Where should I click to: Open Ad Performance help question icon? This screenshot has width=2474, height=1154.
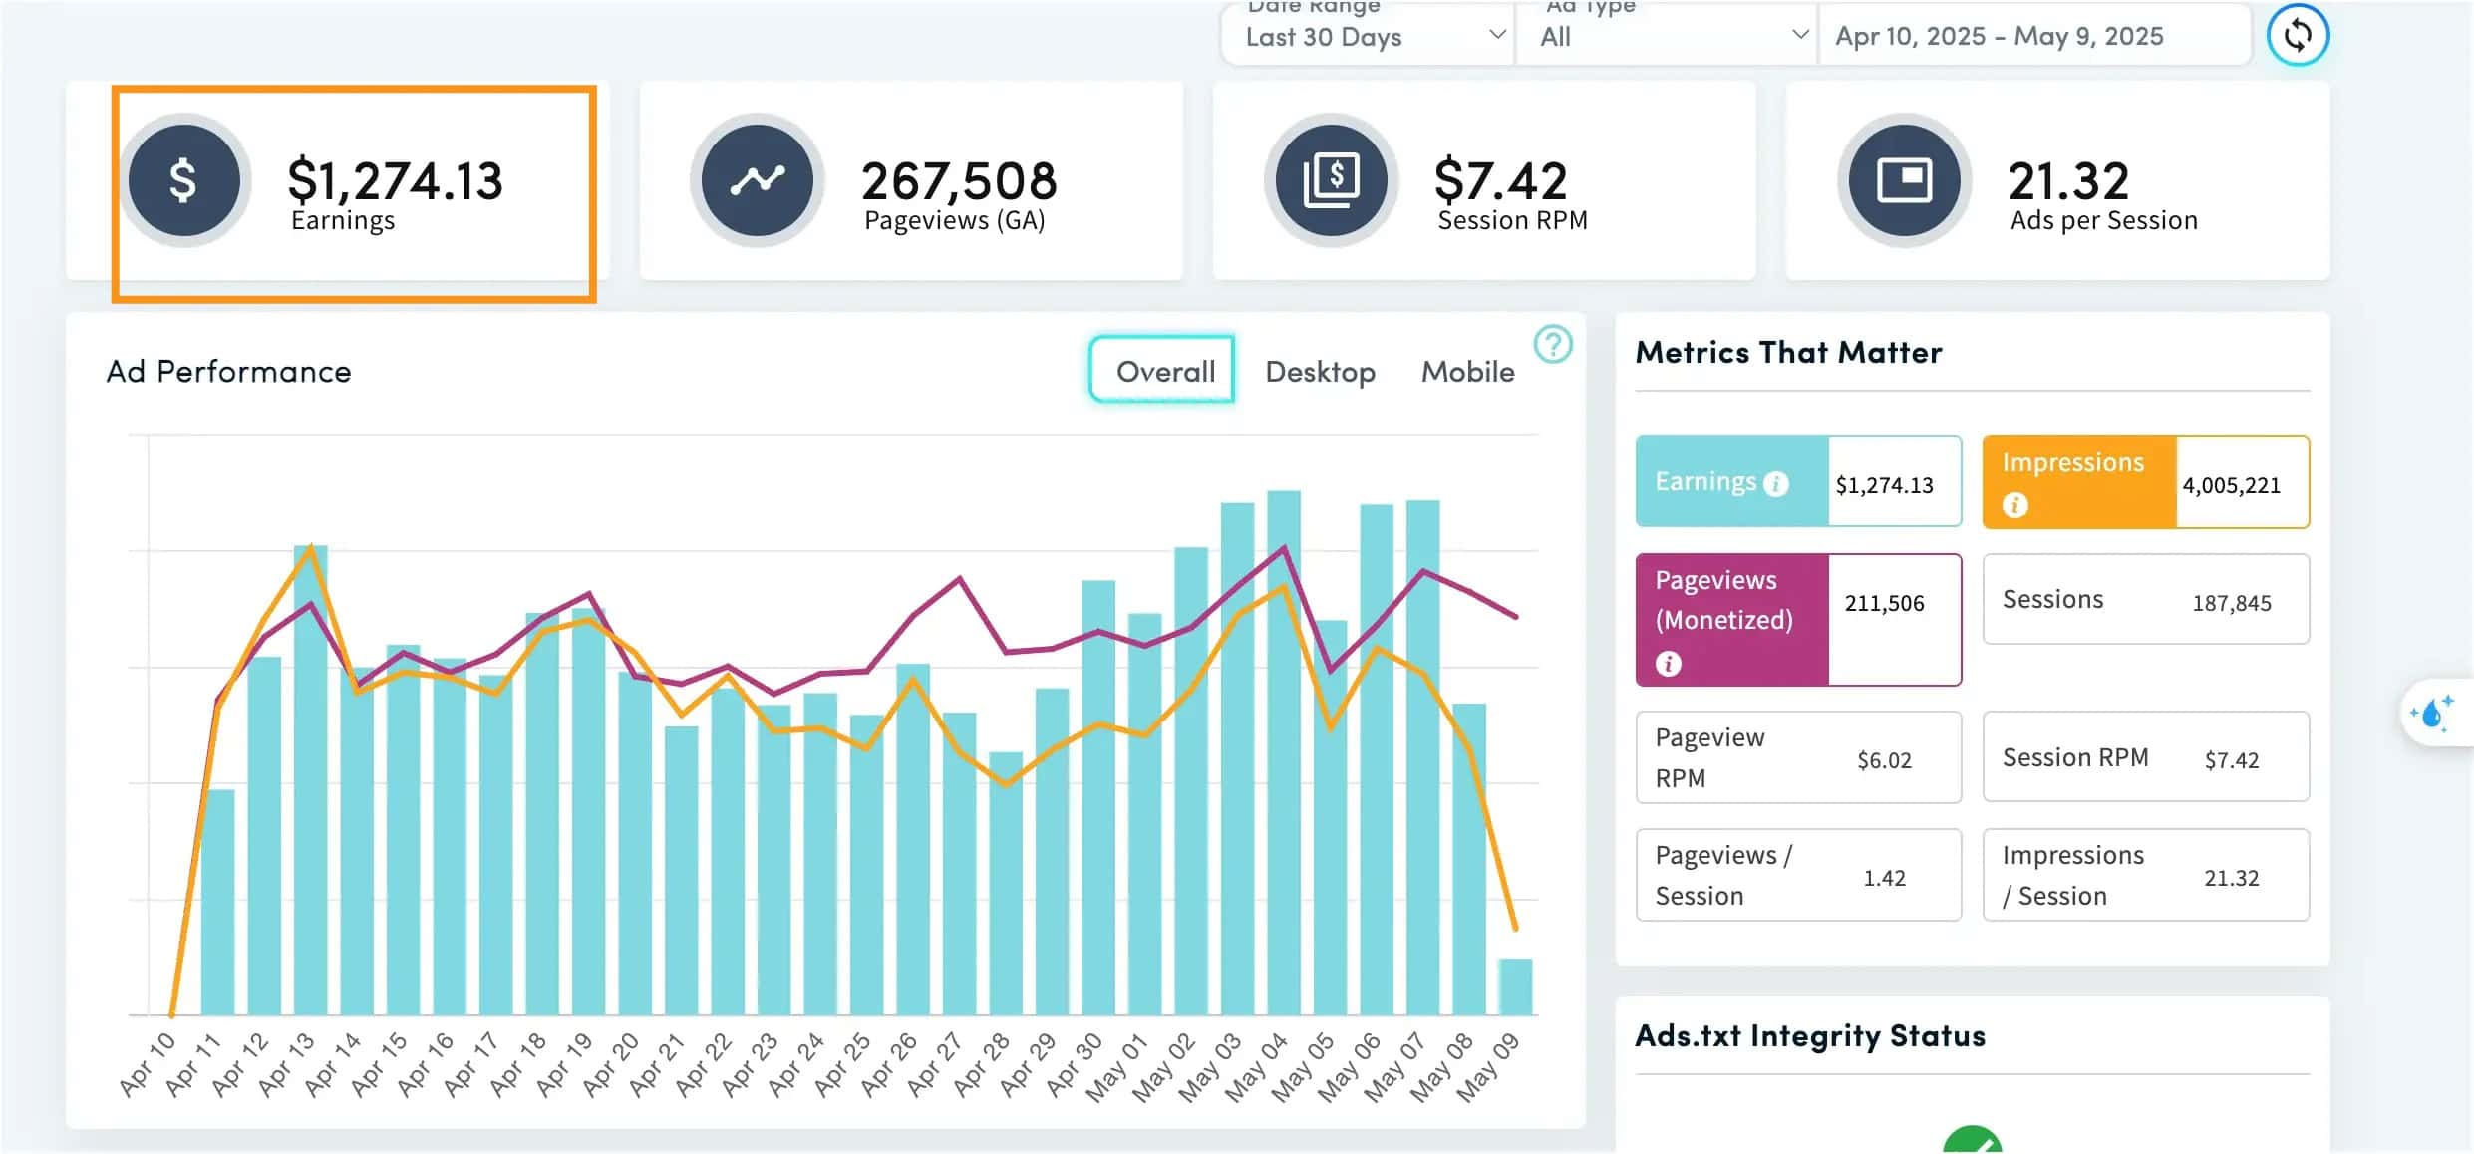[1553, 345]
